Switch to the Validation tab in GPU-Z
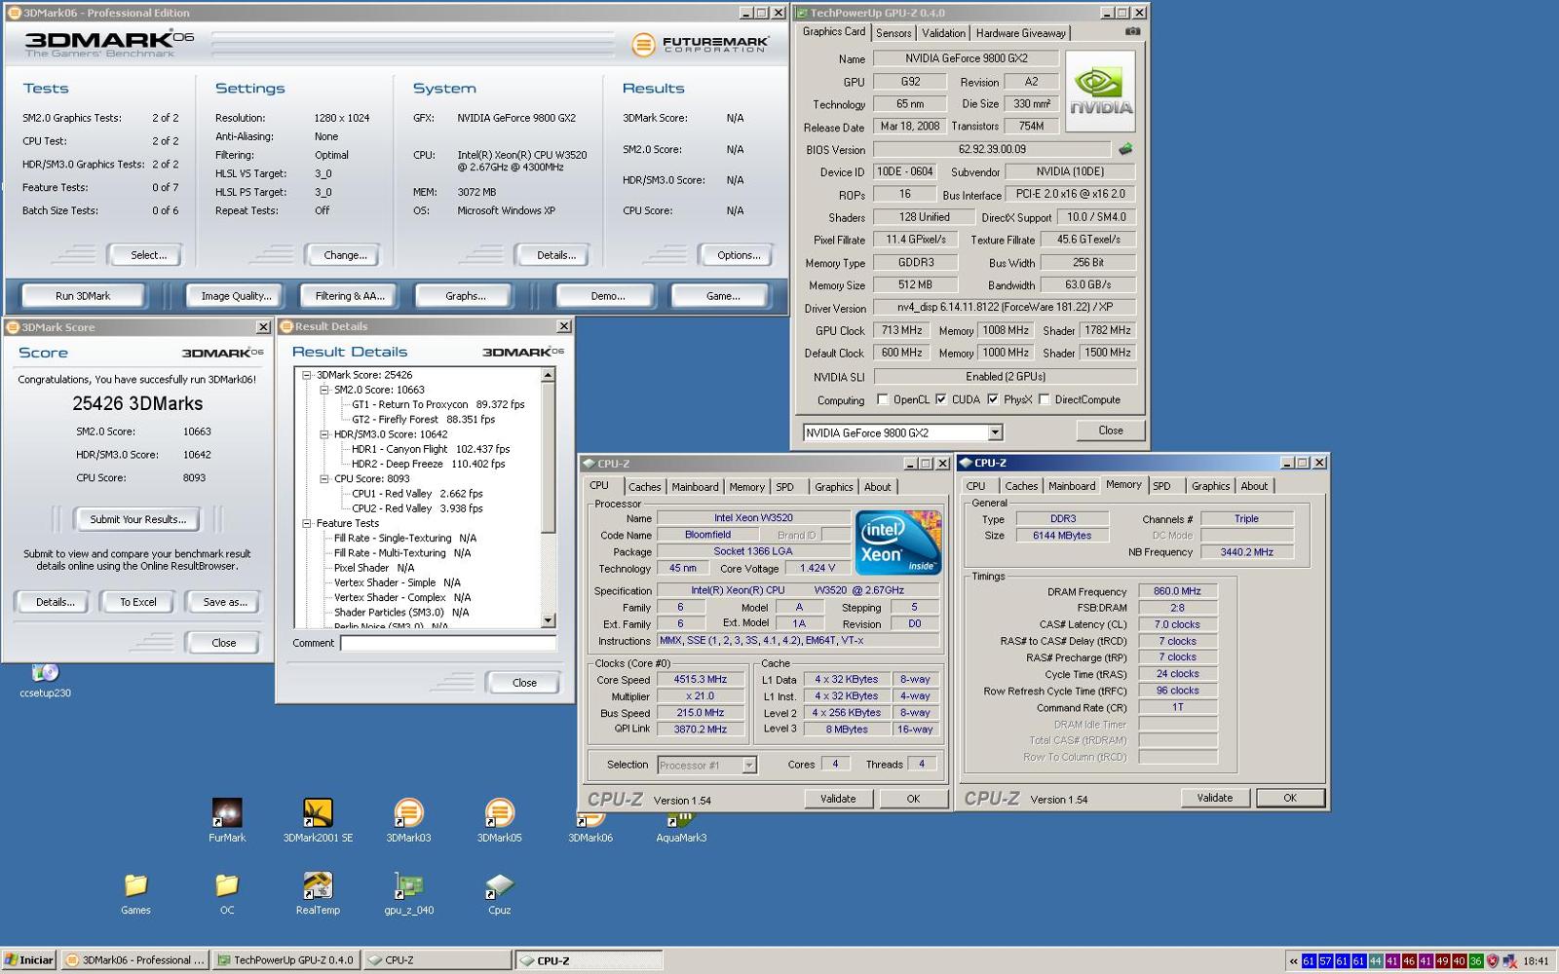Screen dimensions: 1559x974 pos(943,33)
